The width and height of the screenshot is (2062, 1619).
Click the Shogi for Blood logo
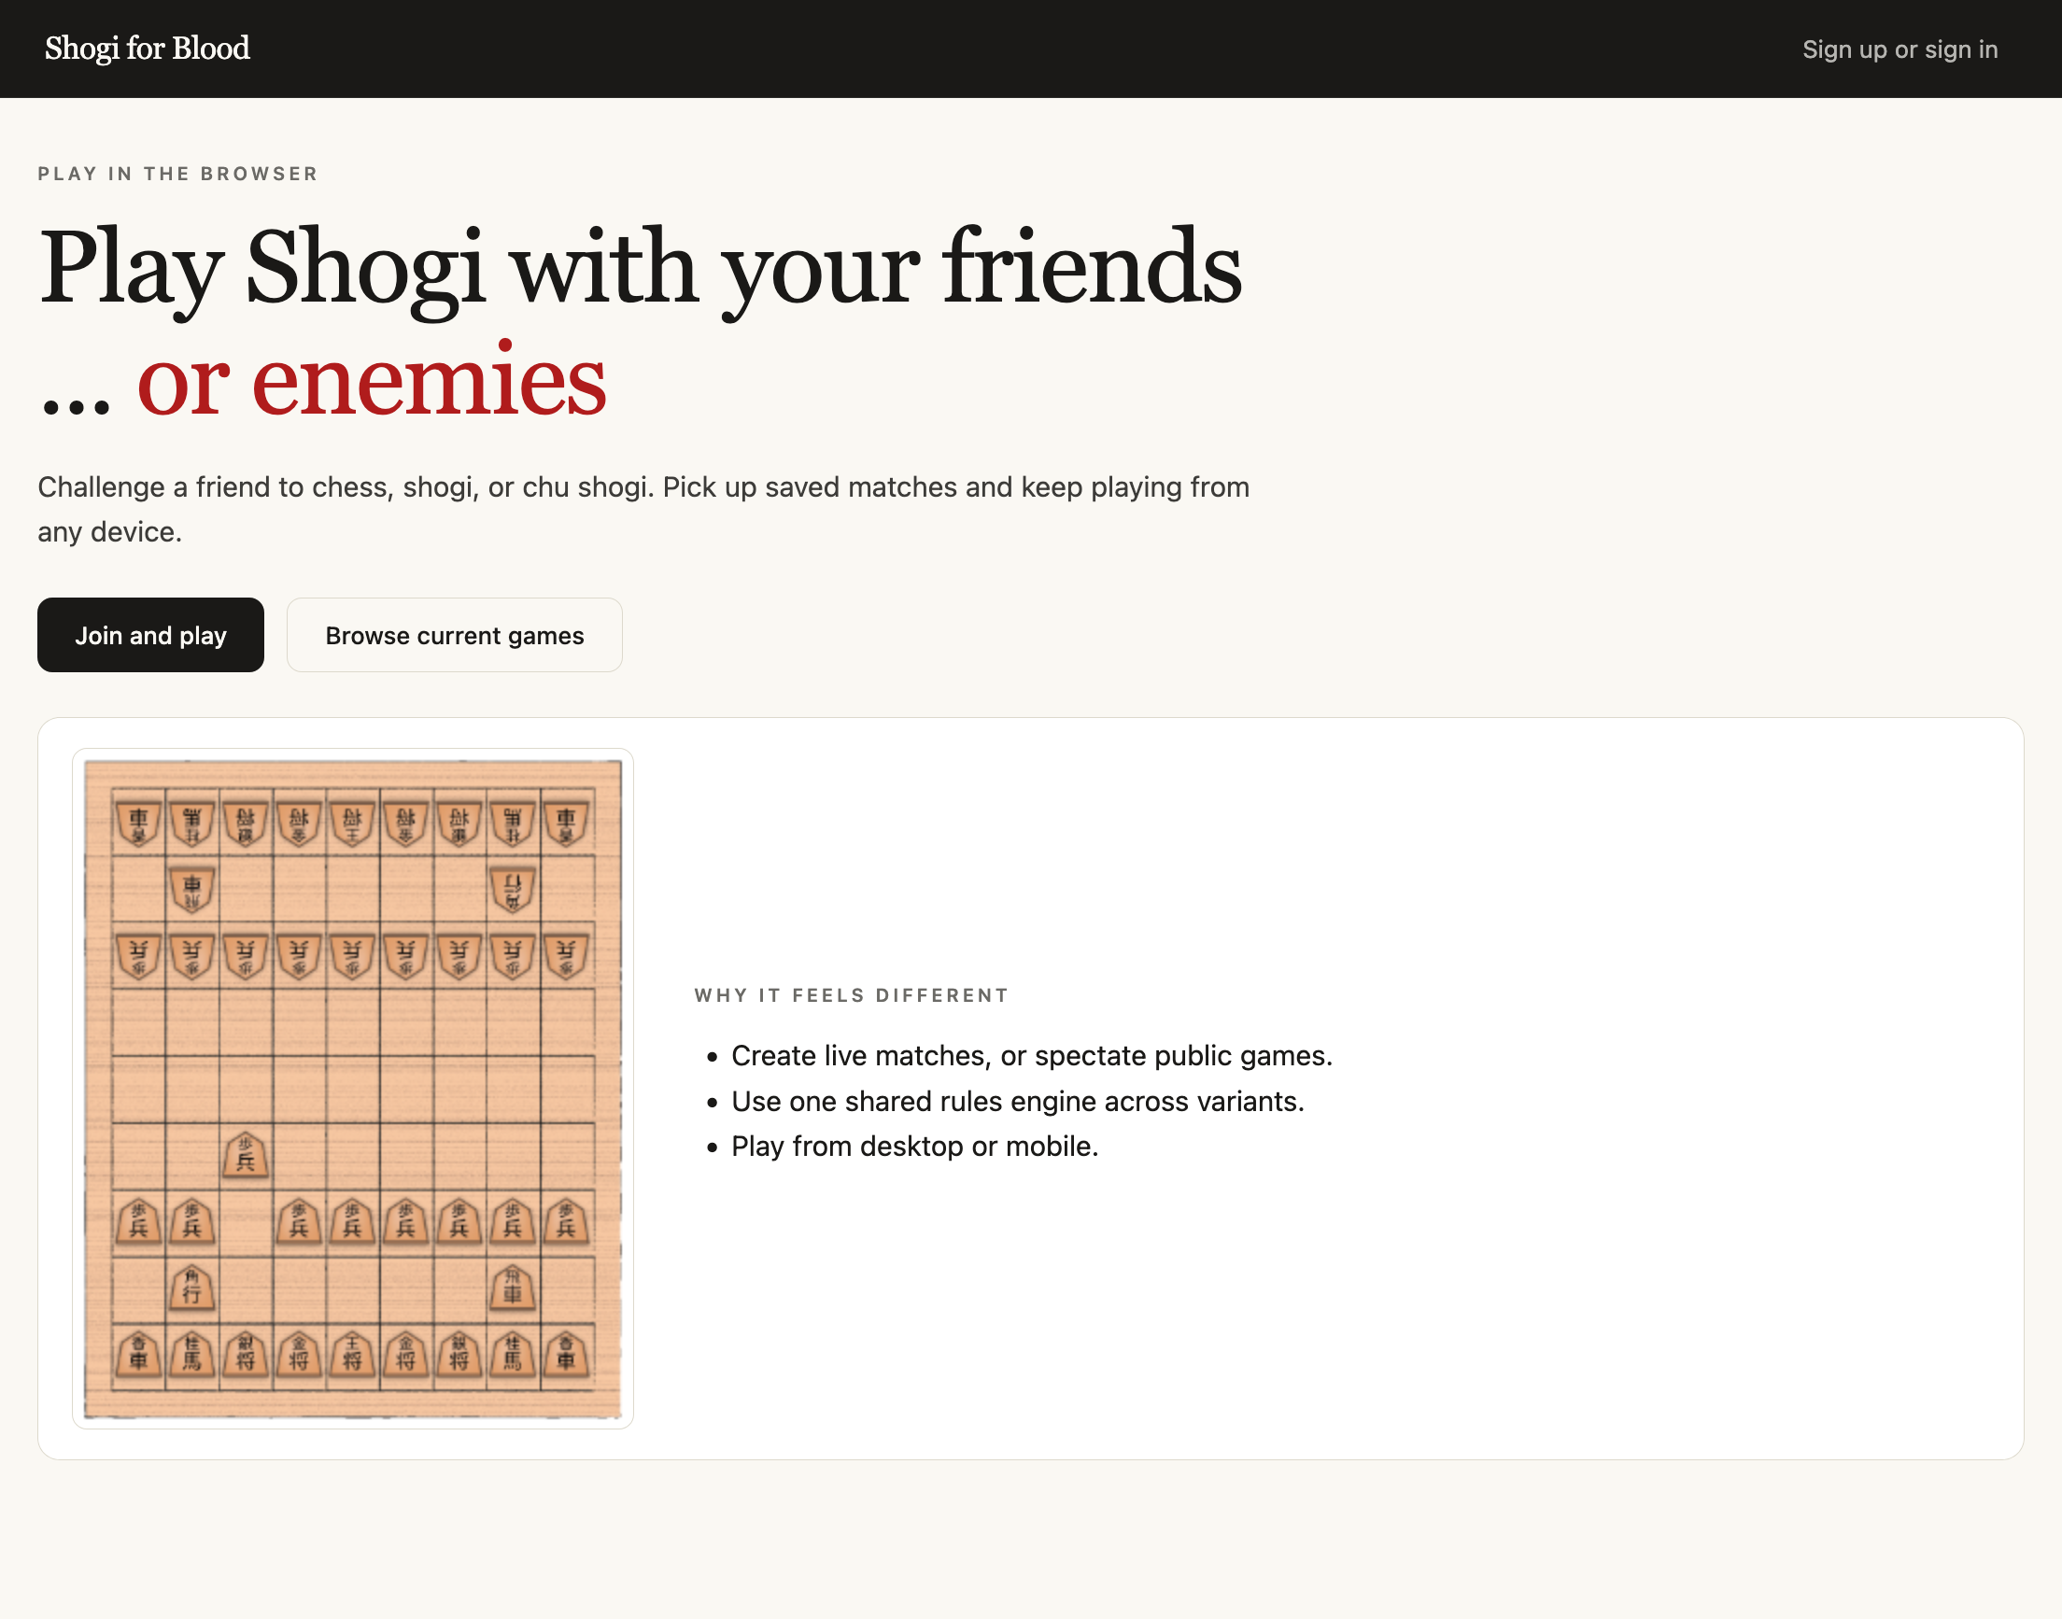pyautogui.click(x=148, y=48)
